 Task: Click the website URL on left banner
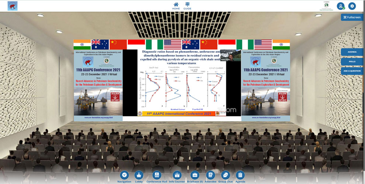pyautogui.click(x=98, y=117)
